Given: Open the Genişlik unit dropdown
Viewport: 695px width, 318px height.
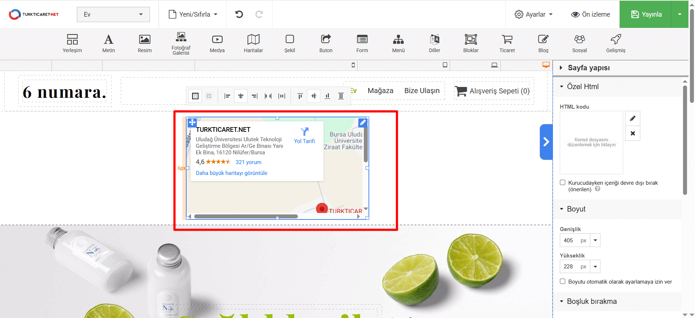Looking at the screenshot, I should coord(595,240).
